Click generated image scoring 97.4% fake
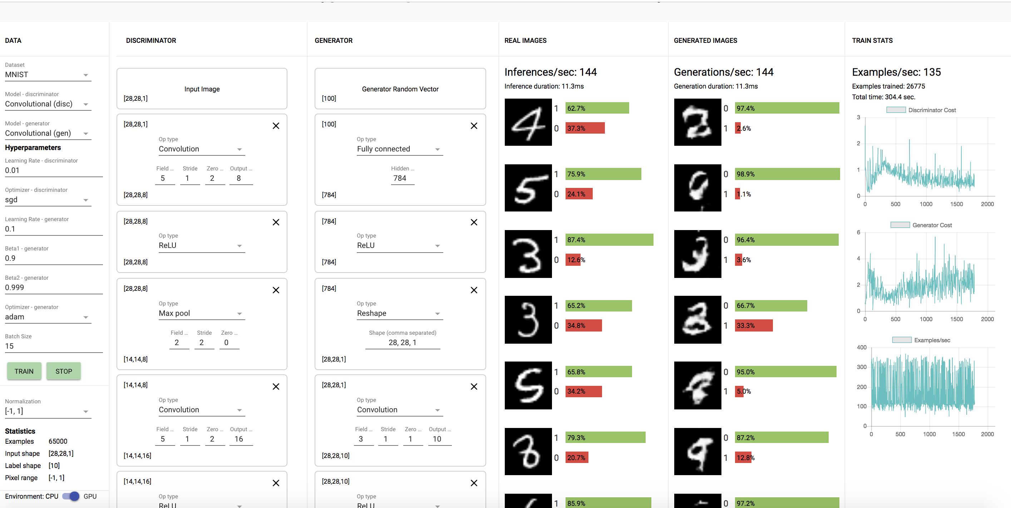This screenshot has height=508, width=1011. point(697,122)
